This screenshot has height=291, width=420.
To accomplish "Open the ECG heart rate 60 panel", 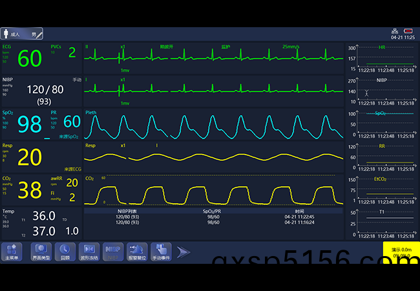I will (x=30, y=58).
